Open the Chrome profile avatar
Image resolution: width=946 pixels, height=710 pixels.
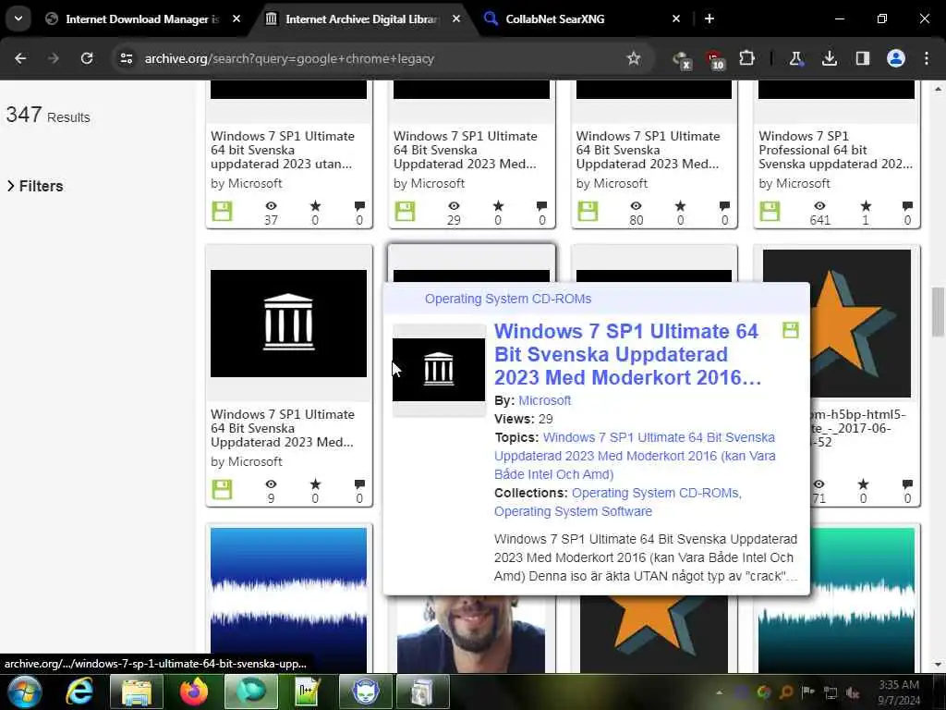896,58
